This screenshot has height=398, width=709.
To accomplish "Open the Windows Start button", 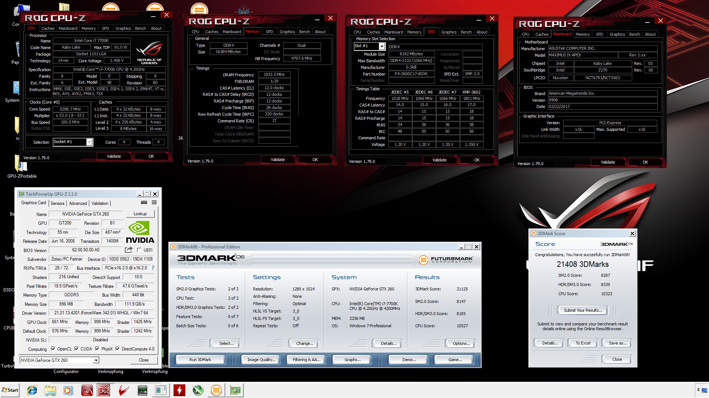I will click(10, 390).
